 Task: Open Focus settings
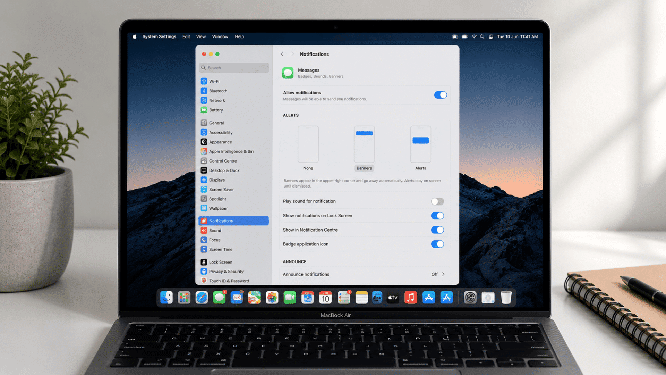pyautogui.click(x=233, y=240)
